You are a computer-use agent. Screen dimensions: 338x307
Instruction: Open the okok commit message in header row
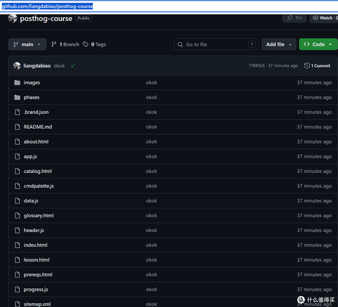[59, 66]
